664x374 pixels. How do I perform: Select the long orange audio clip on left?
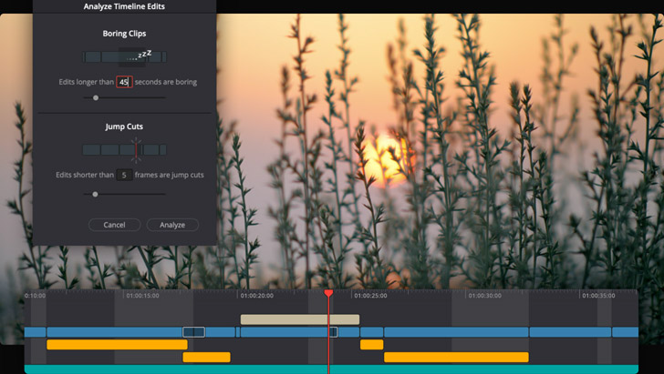tap(117, 345)
